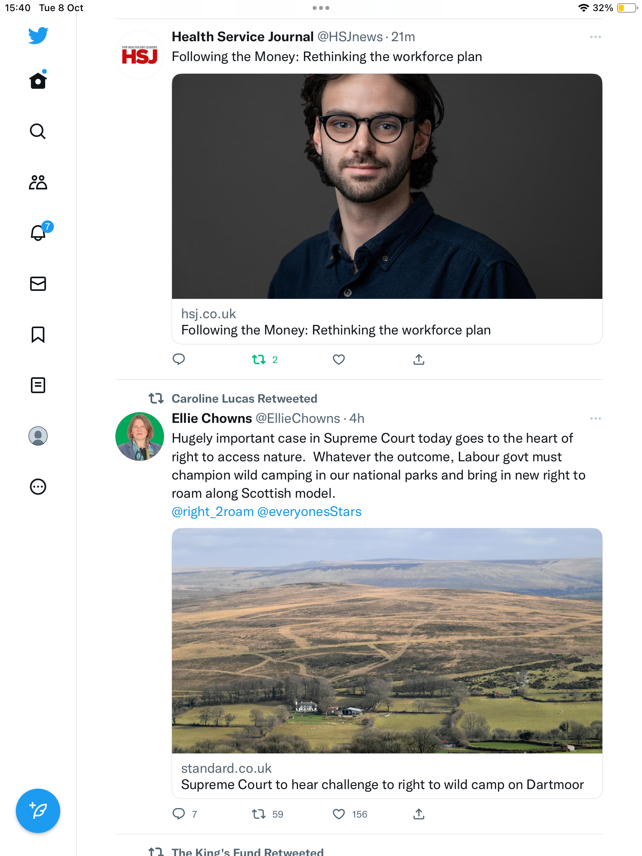The image size is (642, 856).
Task: Open the Home feed icon
Action: tap(38, 80)
